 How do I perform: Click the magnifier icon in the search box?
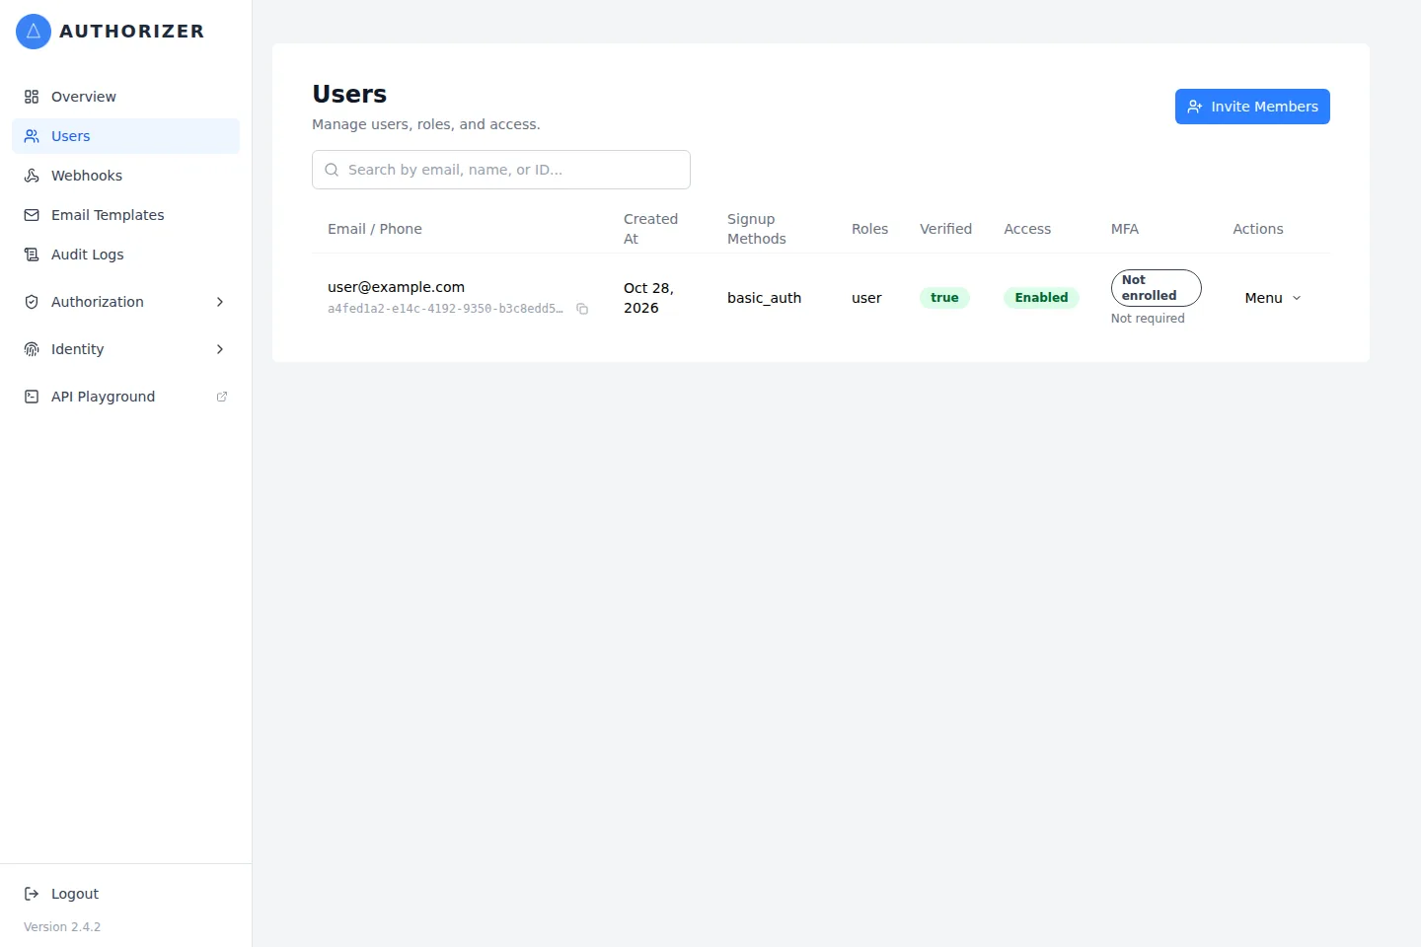pyautogui.click(x=332, y=170)
